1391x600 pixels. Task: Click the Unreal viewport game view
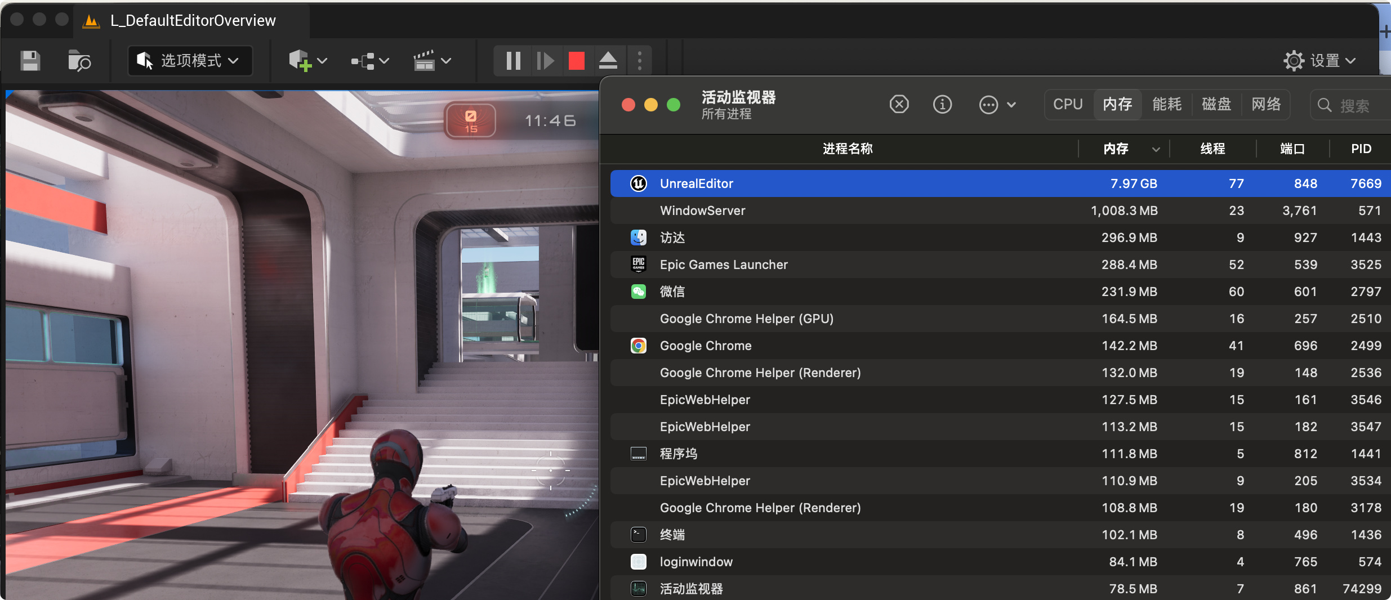[x=302, y=344]
